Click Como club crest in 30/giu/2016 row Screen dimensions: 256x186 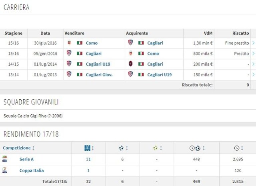[69, 43]
